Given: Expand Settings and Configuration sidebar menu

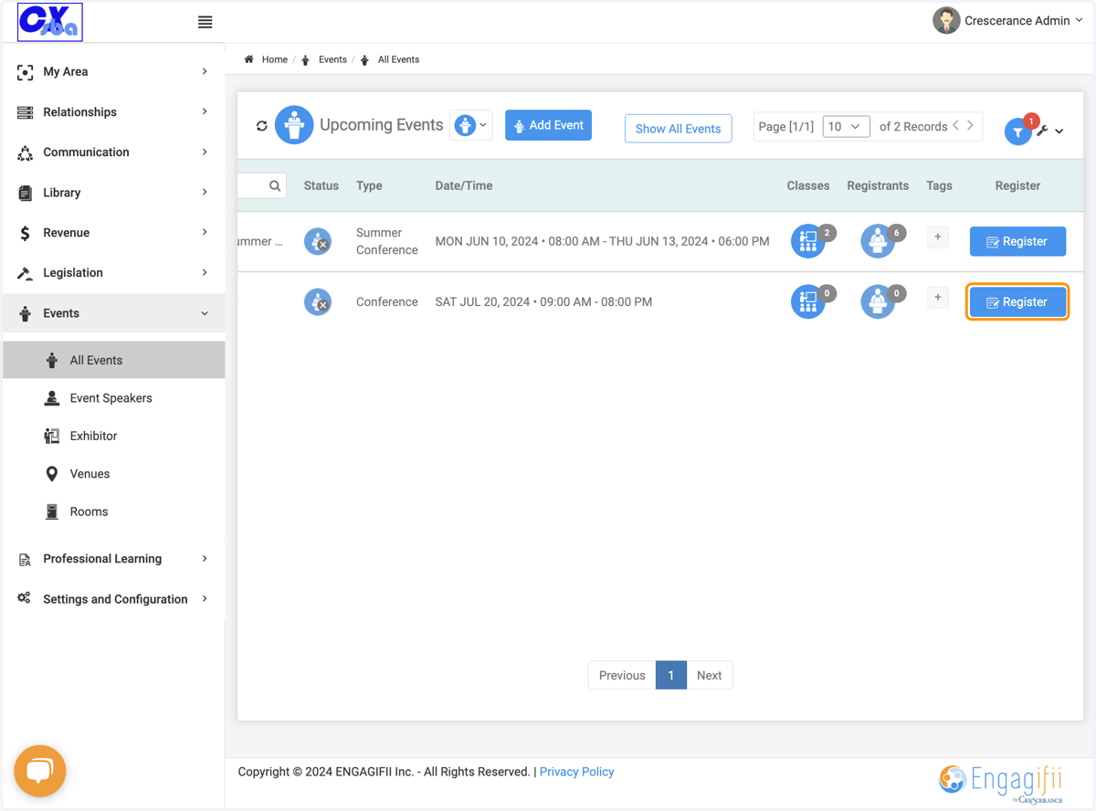Looking at the screenshot, I should pyautogui.click(x=113, y=599).
